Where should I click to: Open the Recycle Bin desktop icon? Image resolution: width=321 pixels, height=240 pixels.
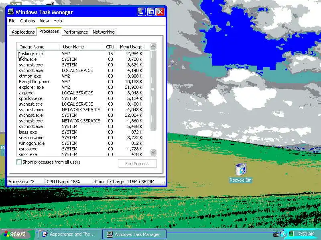[240, 173]
